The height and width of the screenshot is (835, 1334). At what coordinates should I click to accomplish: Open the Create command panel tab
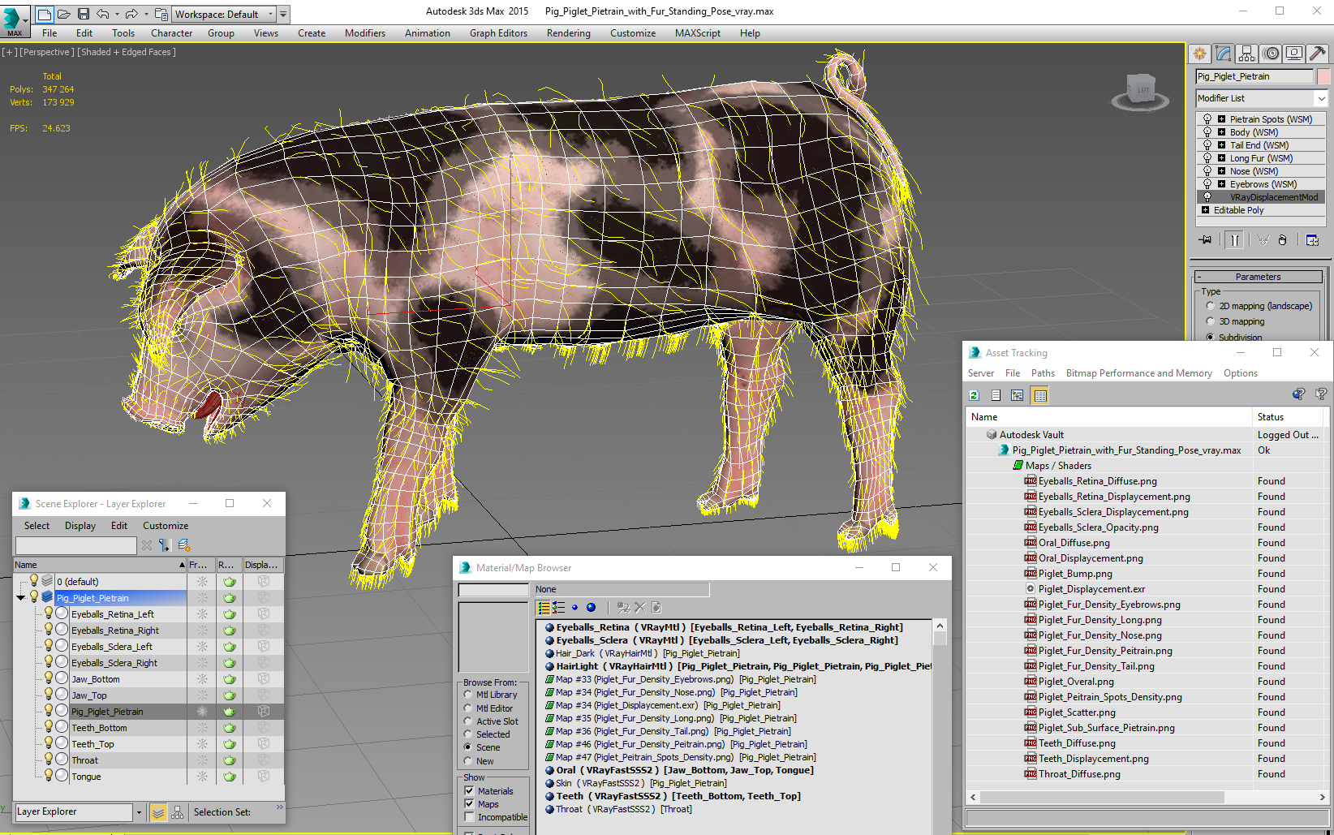[1199, 54]
